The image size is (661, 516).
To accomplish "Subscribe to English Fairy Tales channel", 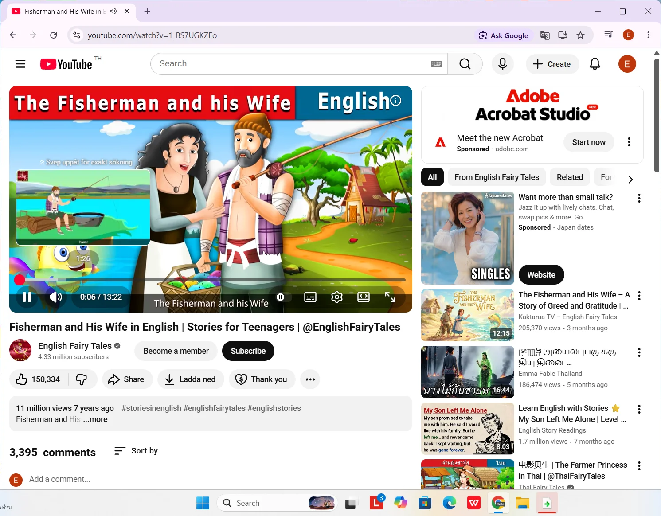I will click(248, 351).
